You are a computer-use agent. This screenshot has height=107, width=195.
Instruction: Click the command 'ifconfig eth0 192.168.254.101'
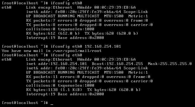(x=86, y=46)
